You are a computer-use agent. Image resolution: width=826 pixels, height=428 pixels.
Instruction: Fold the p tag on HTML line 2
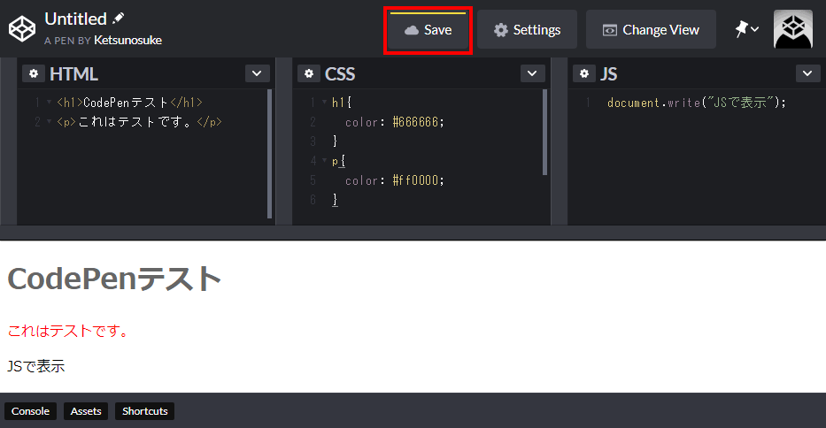click(49, 122)
